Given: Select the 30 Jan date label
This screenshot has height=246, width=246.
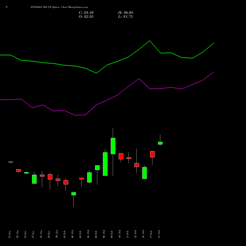Looking at the screenshot, I should click(57, 234).
